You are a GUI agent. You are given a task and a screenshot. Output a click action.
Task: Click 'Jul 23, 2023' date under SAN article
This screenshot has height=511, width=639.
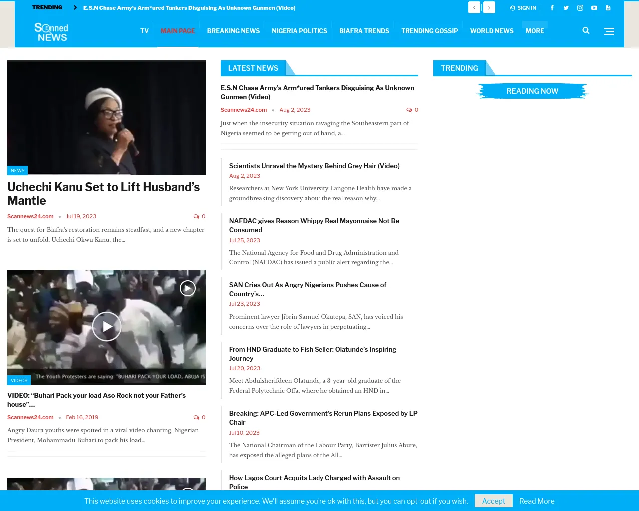tap(245, 304)
